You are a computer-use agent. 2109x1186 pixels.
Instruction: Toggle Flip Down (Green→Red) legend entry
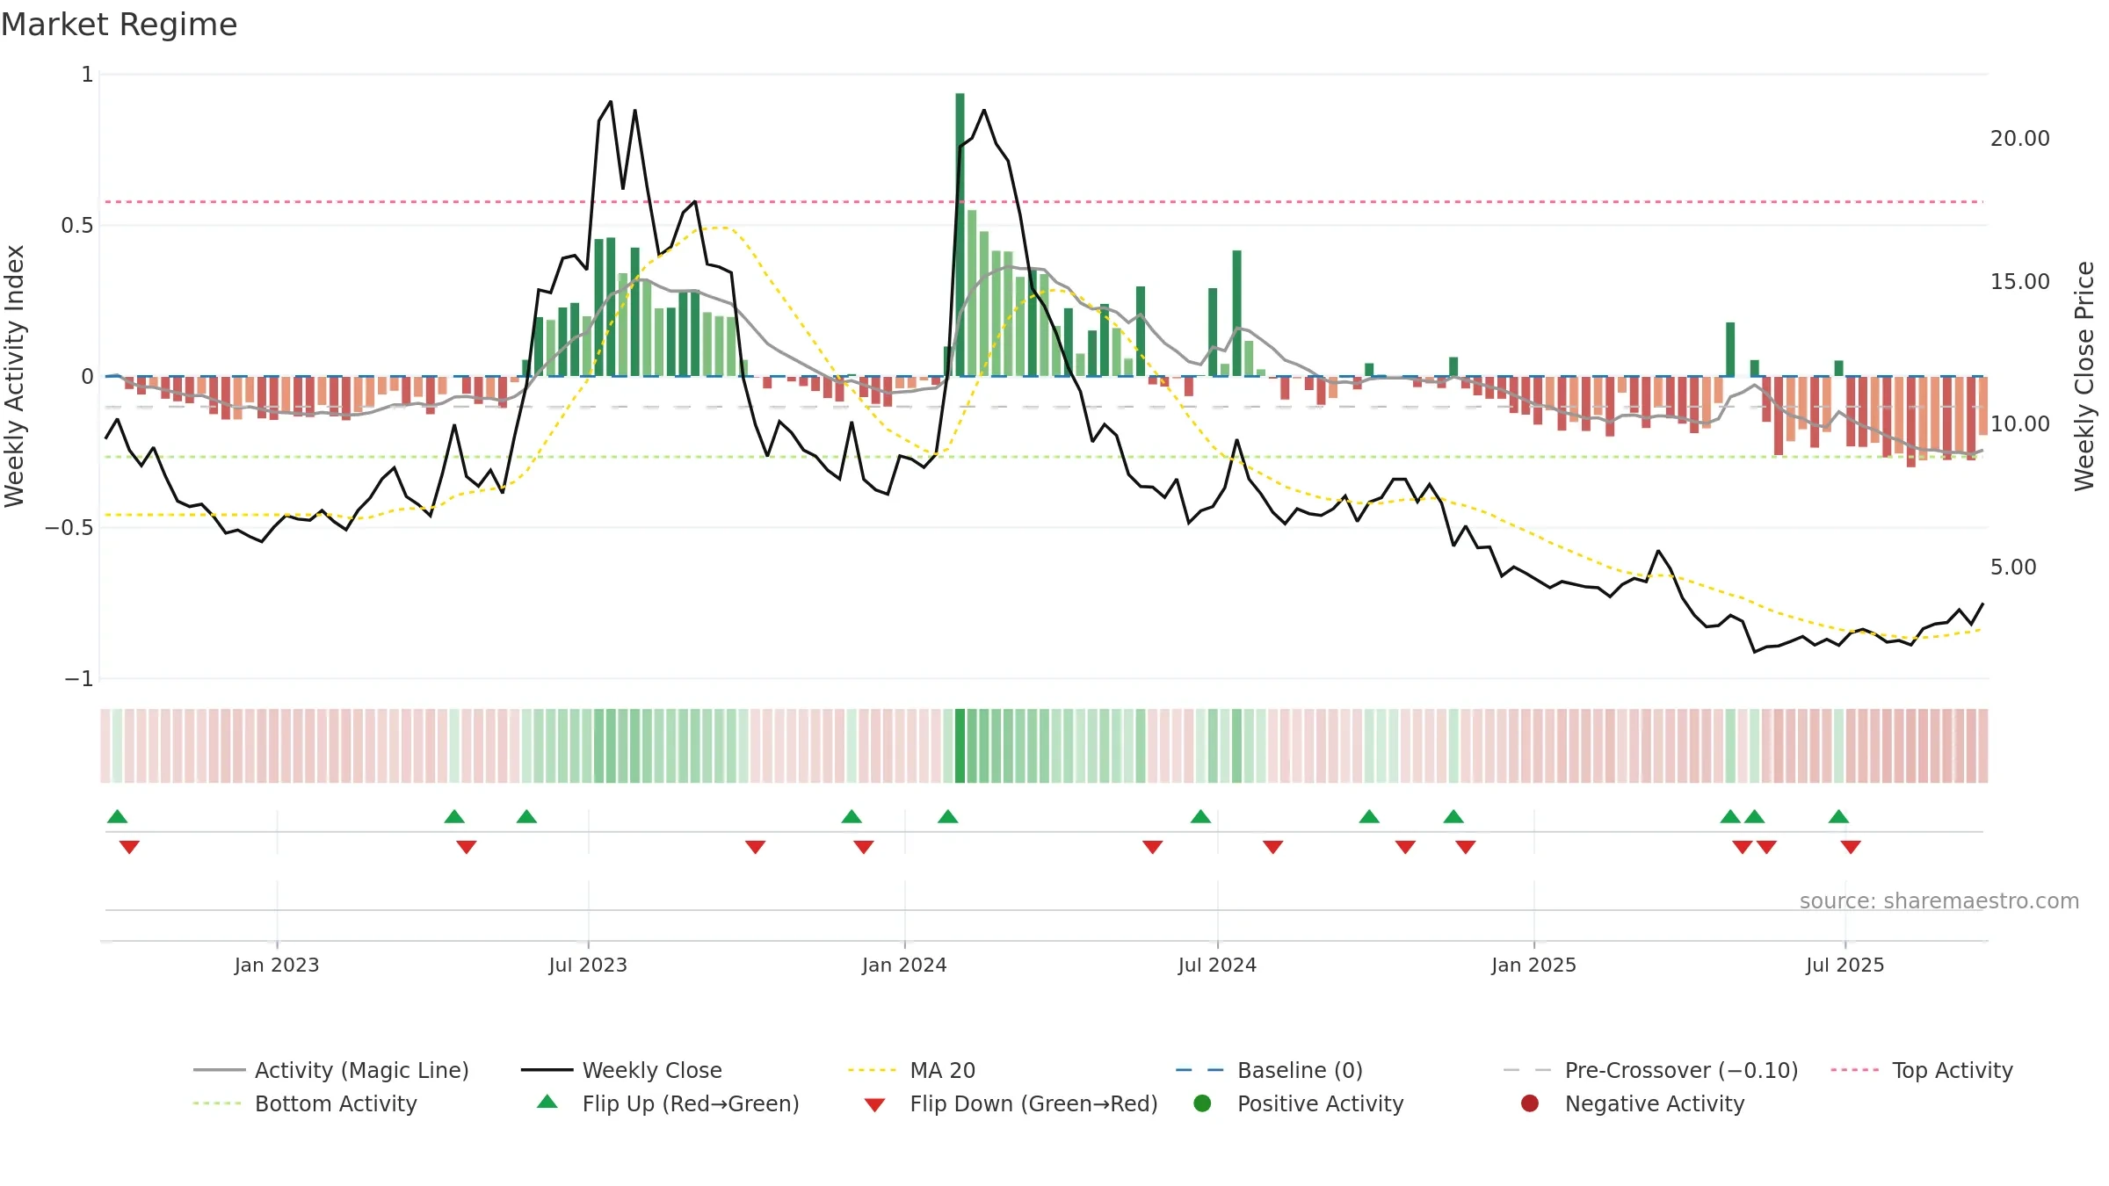point(1011,1103)
